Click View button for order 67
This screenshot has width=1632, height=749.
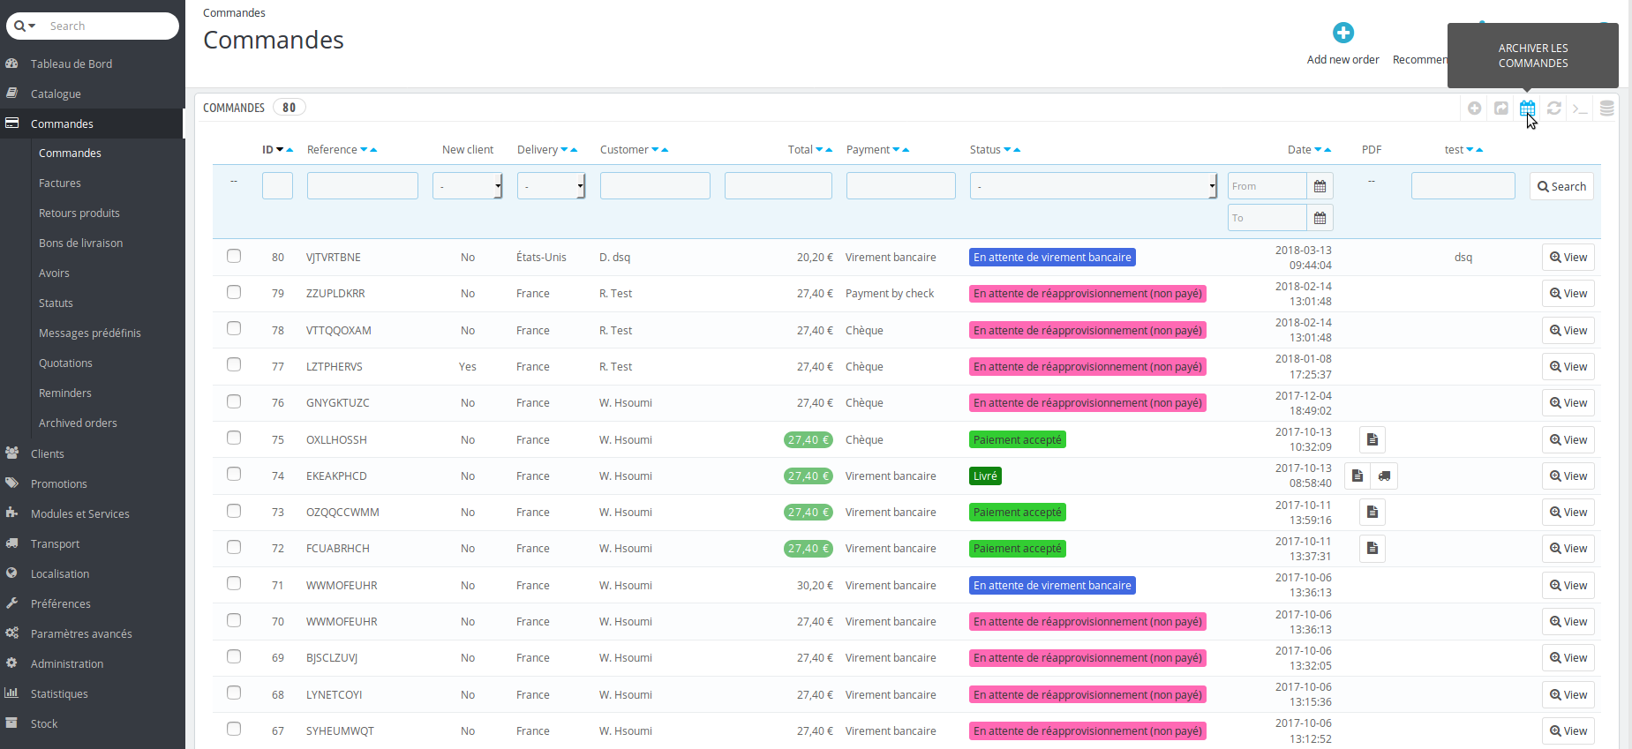coord(1568,730)
